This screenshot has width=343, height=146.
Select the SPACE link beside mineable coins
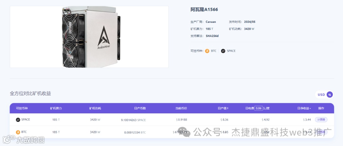click(x=231, y=51)
